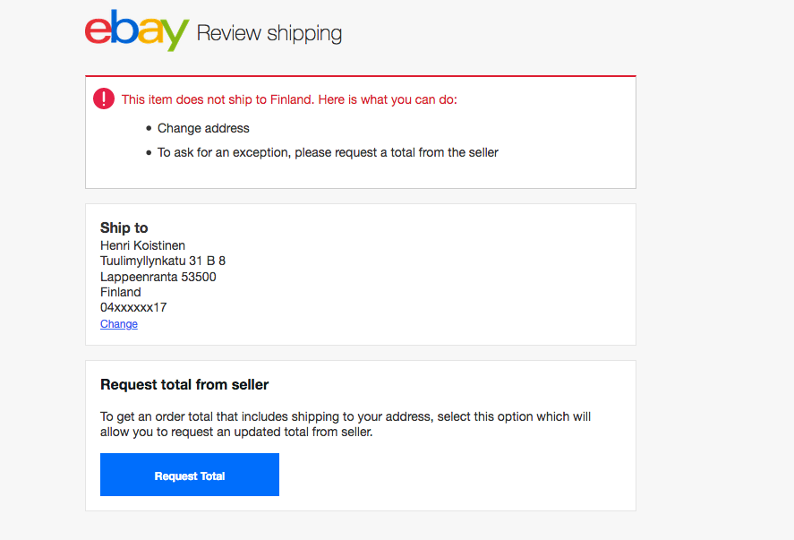Click the city line Lappeenranta 53500

[158, 277]
